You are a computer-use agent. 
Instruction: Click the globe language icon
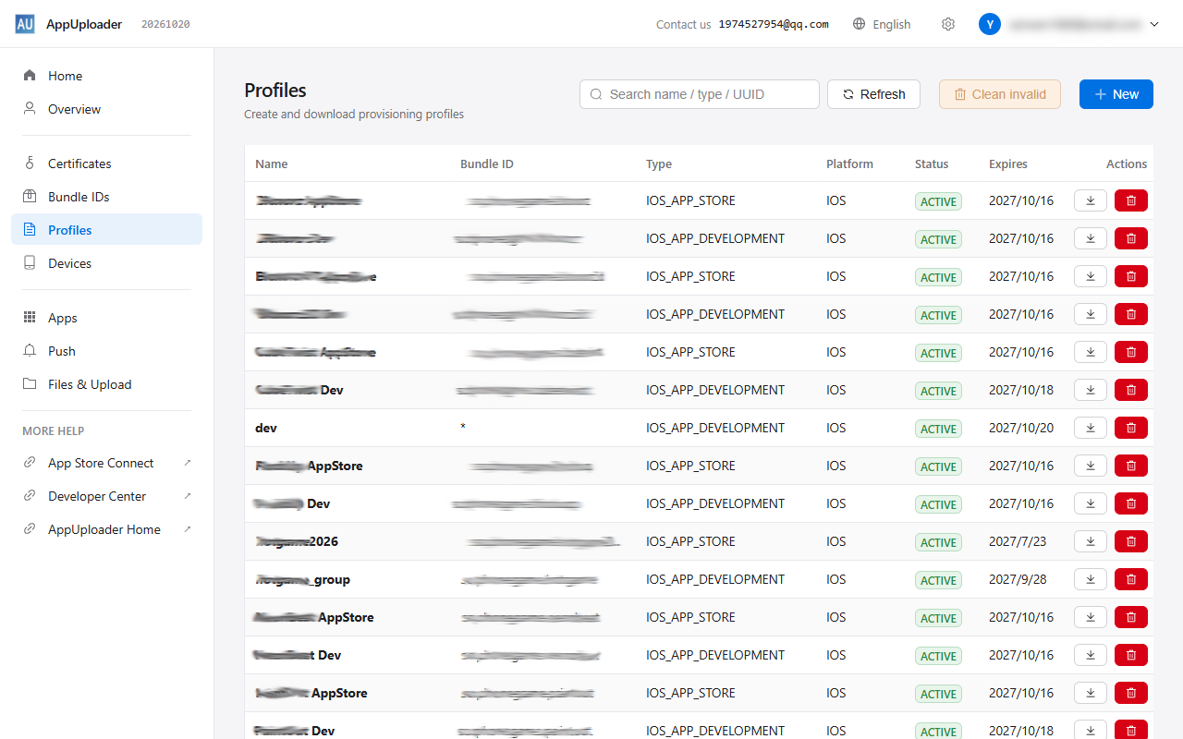click(x=860, y=24)
